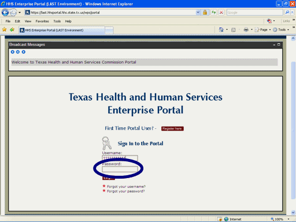Expand the address bar history dropdown
This screenshot has width=296, height=222.
point(198,13)
